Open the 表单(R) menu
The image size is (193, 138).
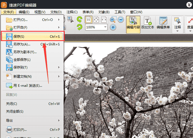(88, 12)
